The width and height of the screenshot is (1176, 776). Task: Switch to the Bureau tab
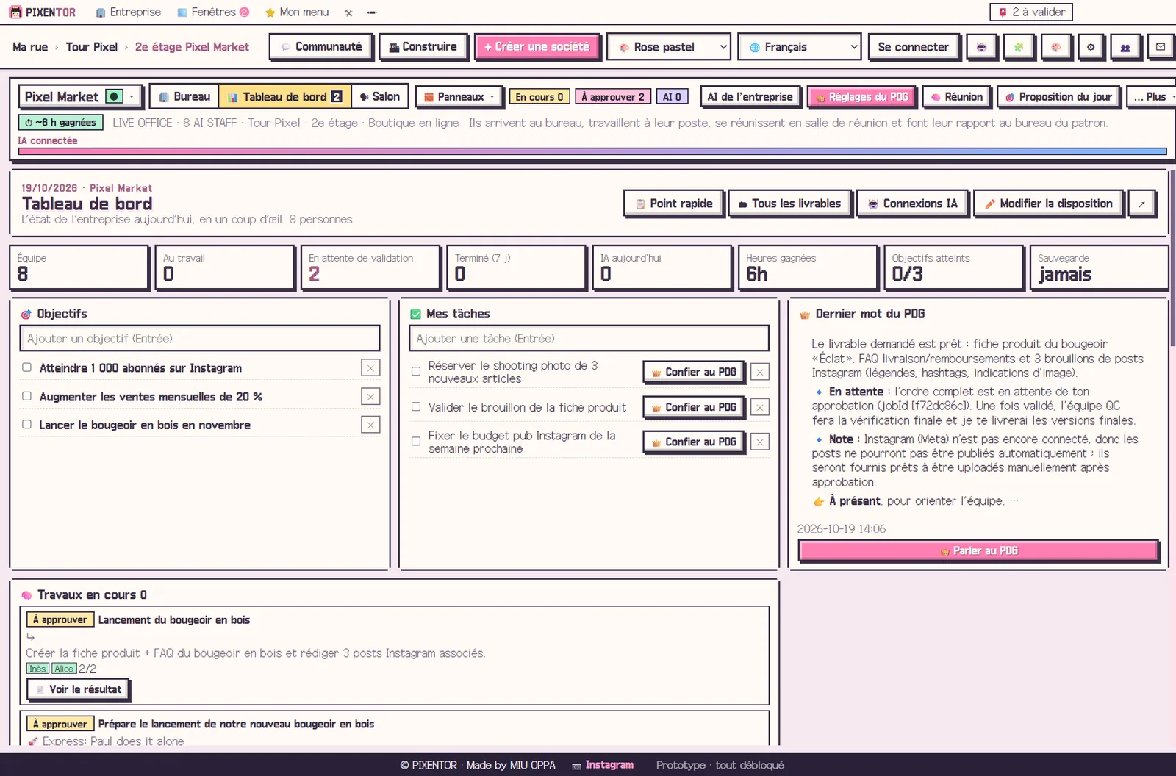(x=184, y=97)
